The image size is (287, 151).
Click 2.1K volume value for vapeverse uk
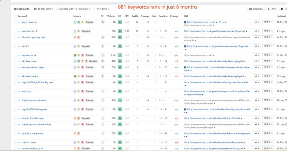click(x=113, y=55)
